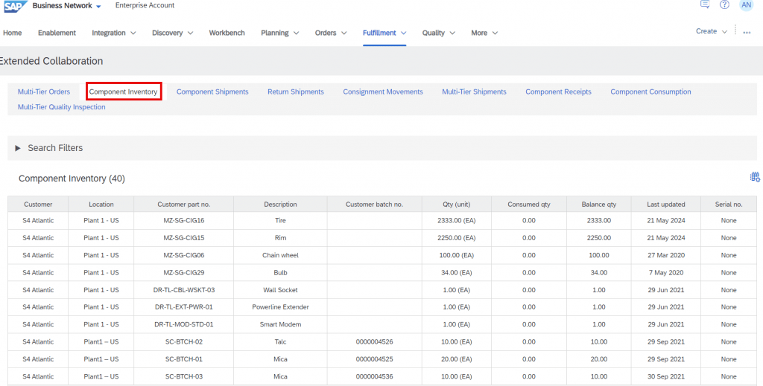The height and width of the screenshot is (386, 763).
Task: Select the Component Inventory tab
Action: (123, 91)
